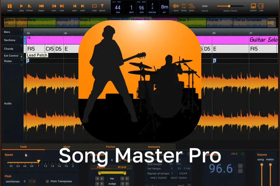Image resolution: width=280 pixels, height=186 pixels.
Task: Click the tempo display showing 96
Action: [x=142, y=8]
